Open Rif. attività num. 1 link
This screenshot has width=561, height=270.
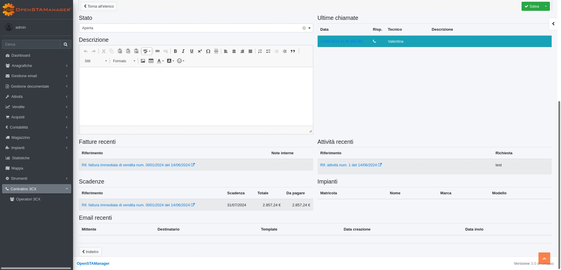click(x=349, y=165)
